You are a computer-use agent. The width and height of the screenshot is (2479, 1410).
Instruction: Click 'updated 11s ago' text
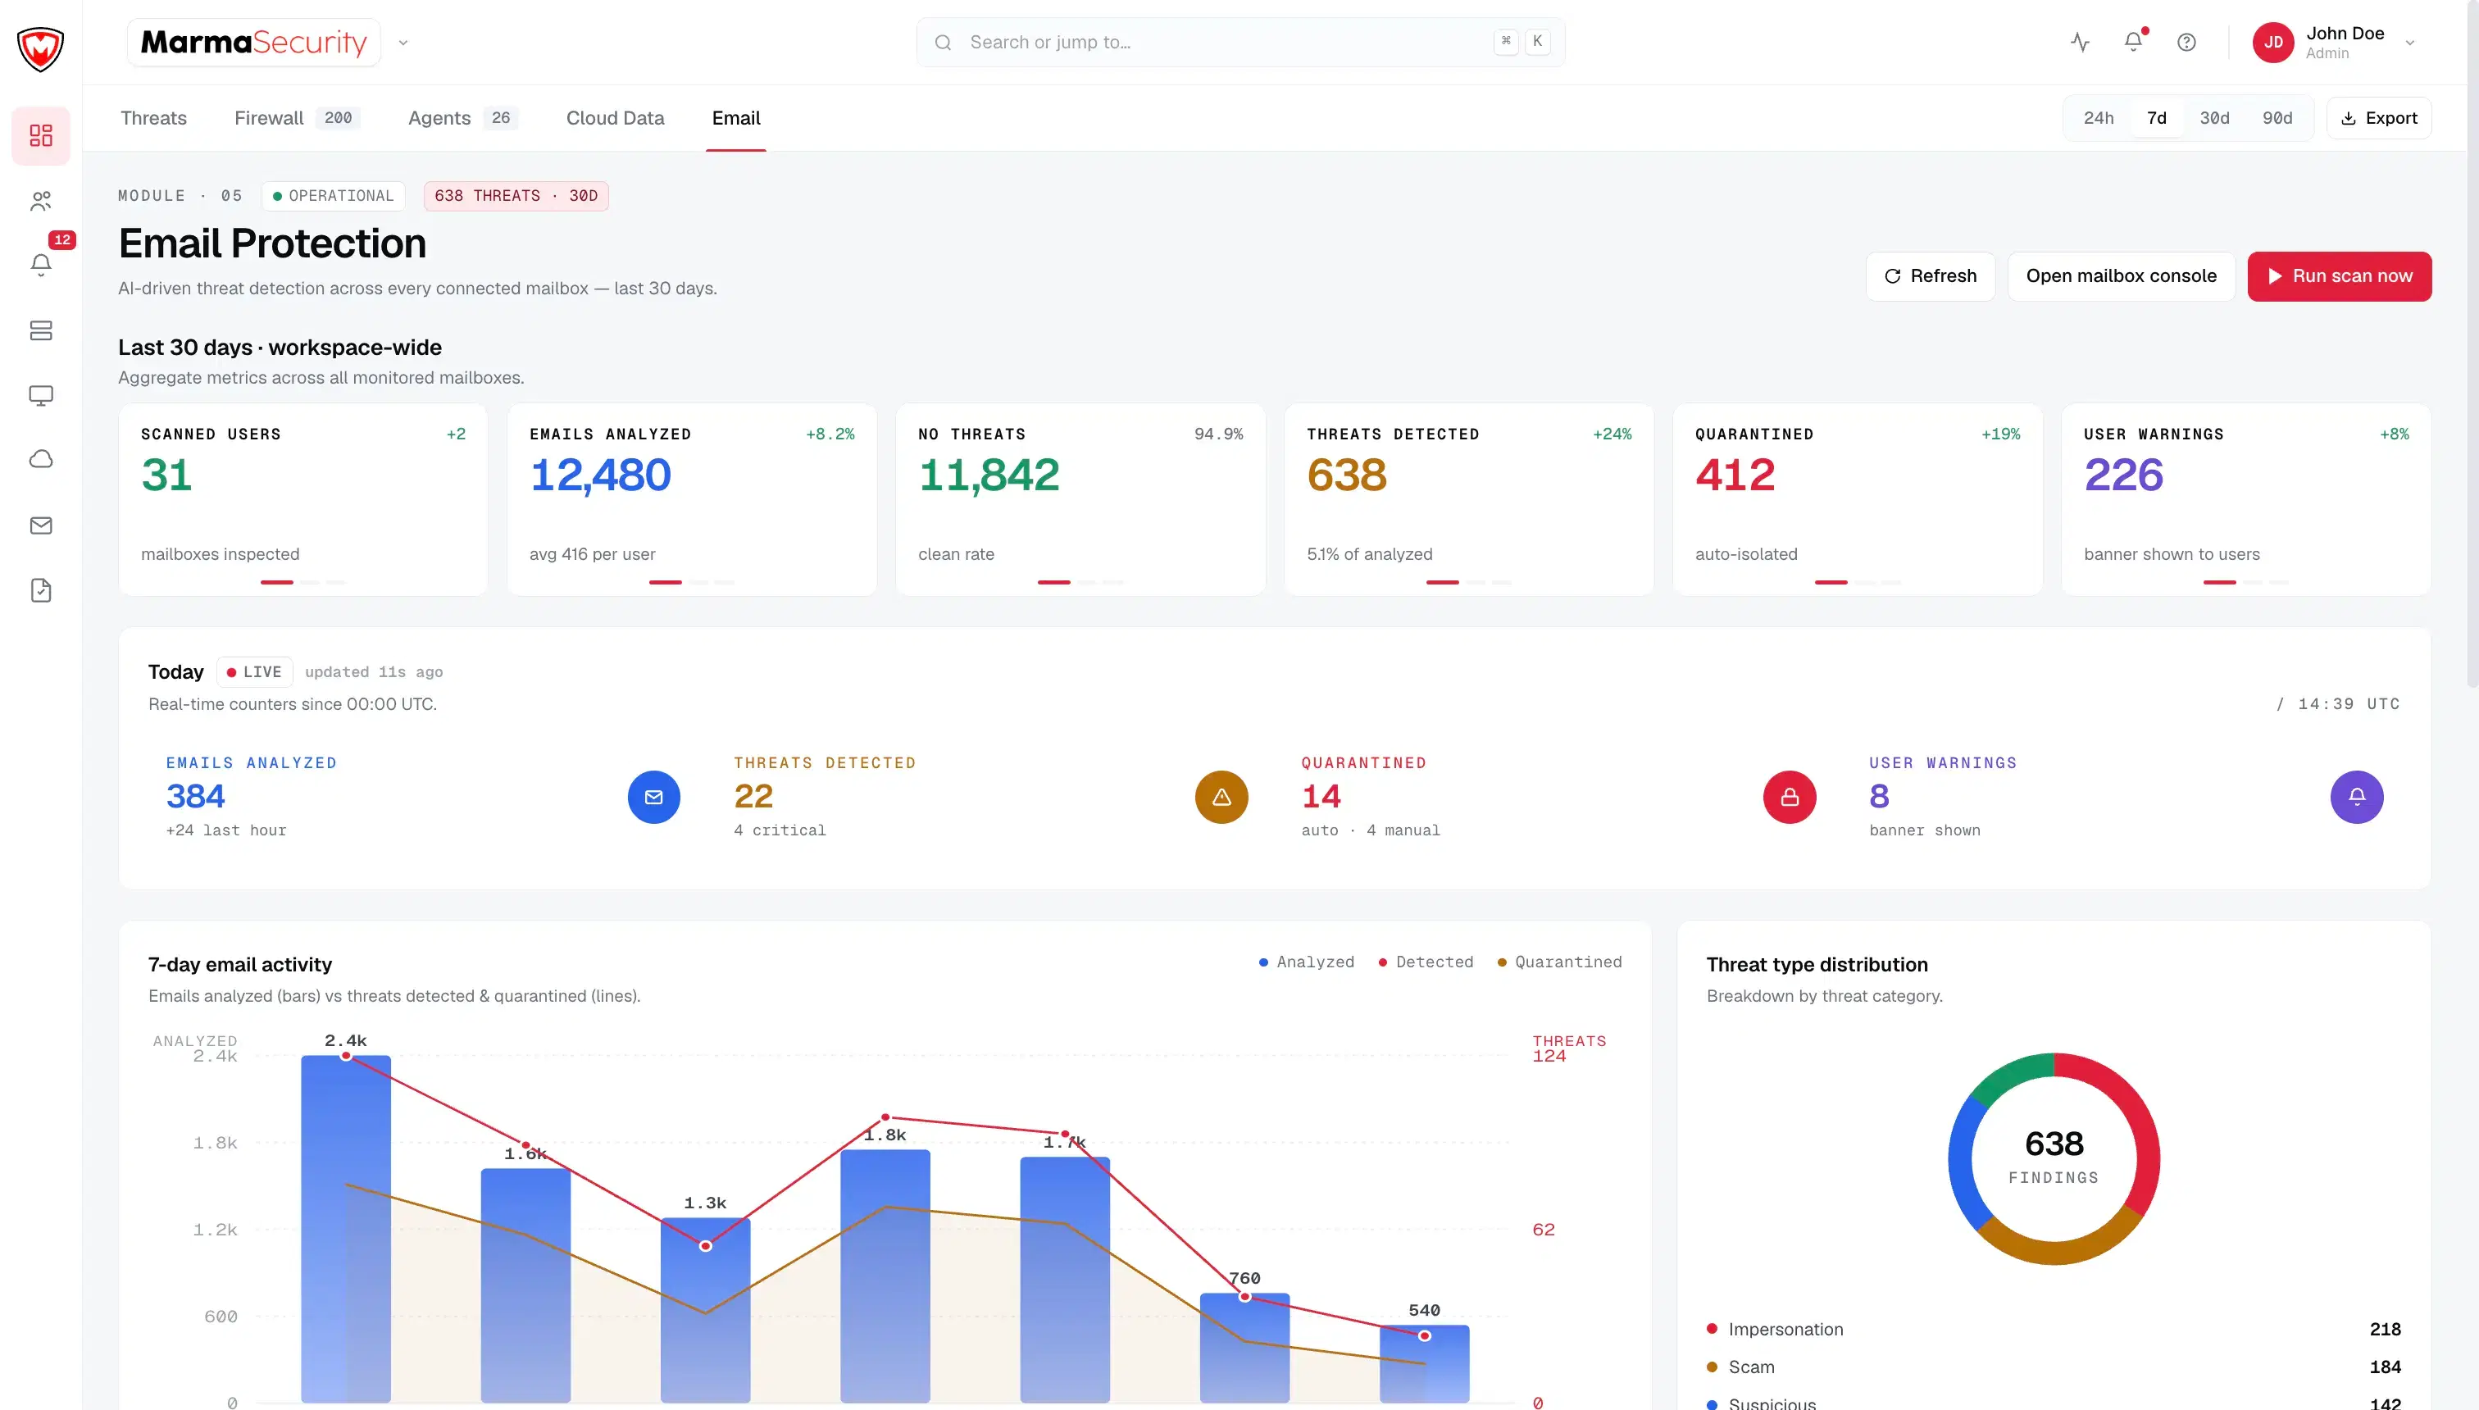pos(374,672)
